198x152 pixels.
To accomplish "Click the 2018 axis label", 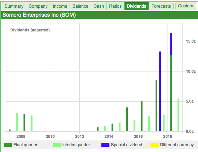I will pyautogui.click(x=168, y=137).
